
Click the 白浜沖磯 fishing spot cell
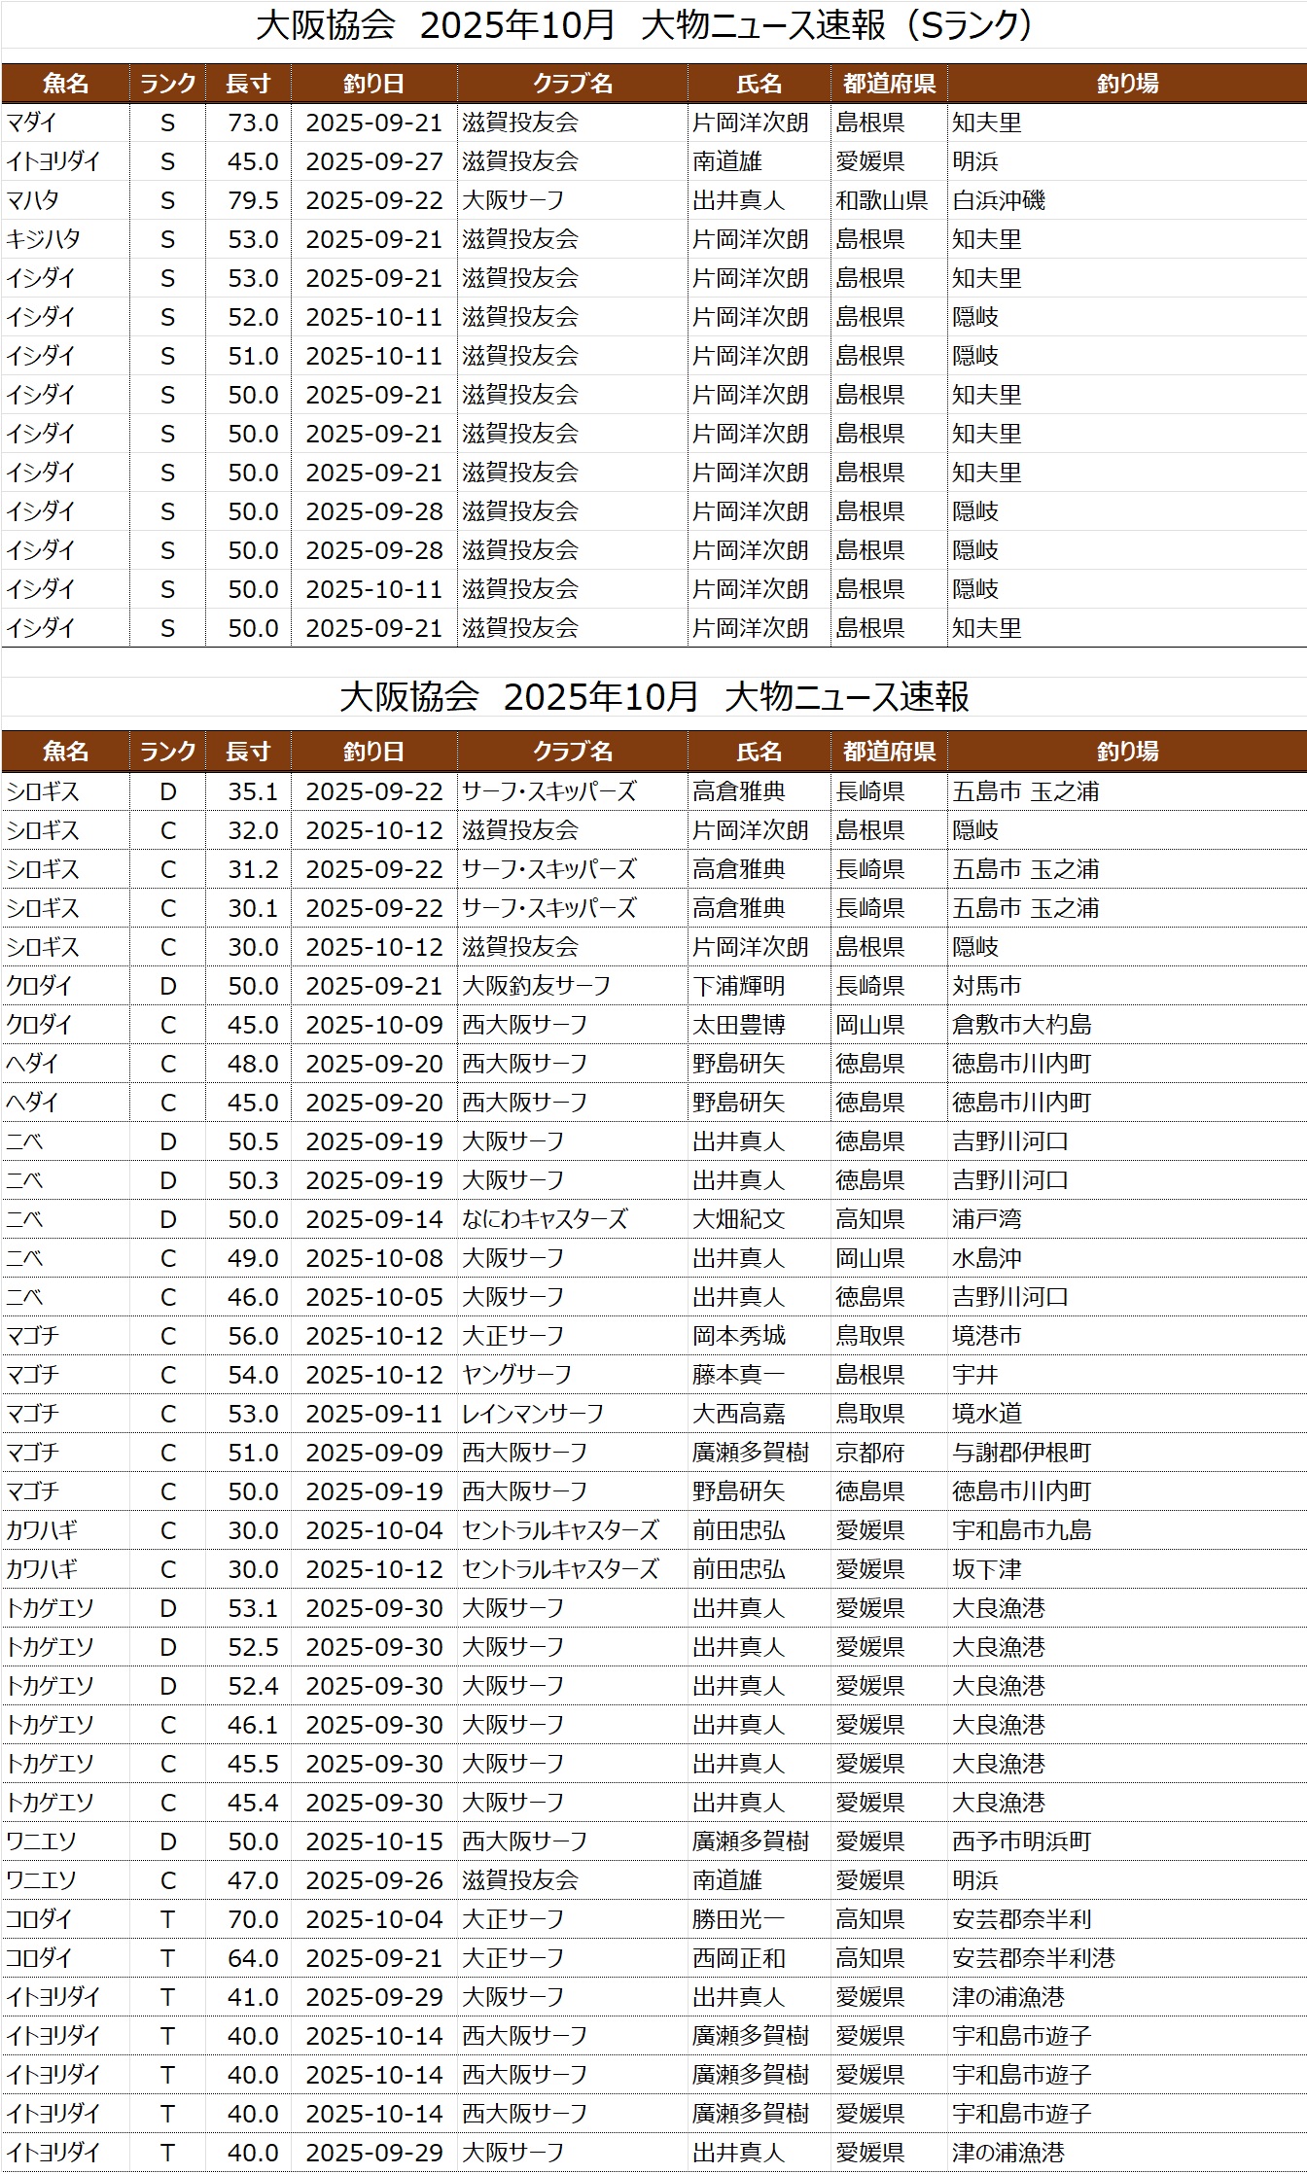(999, 200)
